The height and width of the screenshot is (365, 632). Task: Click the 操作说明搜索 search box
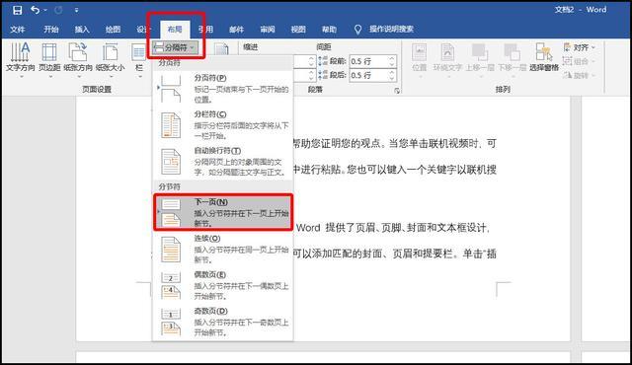point(391,29)
